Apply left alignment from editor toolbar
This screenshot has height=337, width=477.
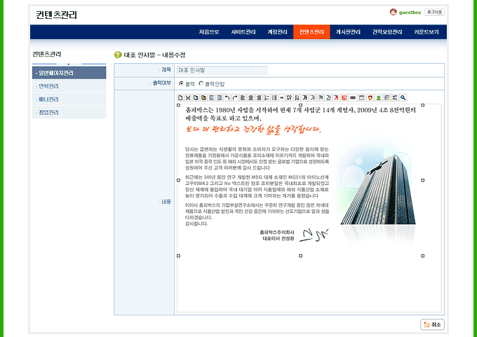coord(243,97)
